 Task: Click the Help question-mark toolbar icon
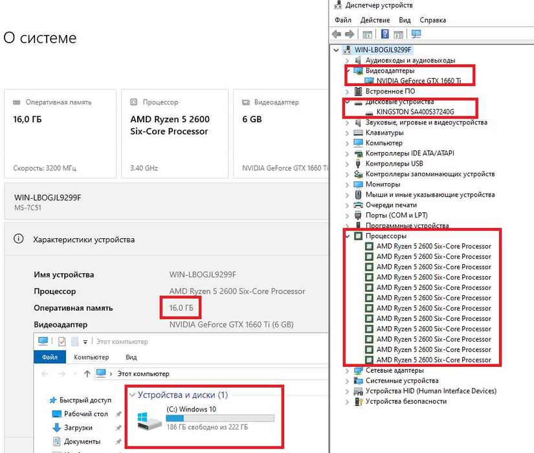pyautogui.click(x=385, y=34)
